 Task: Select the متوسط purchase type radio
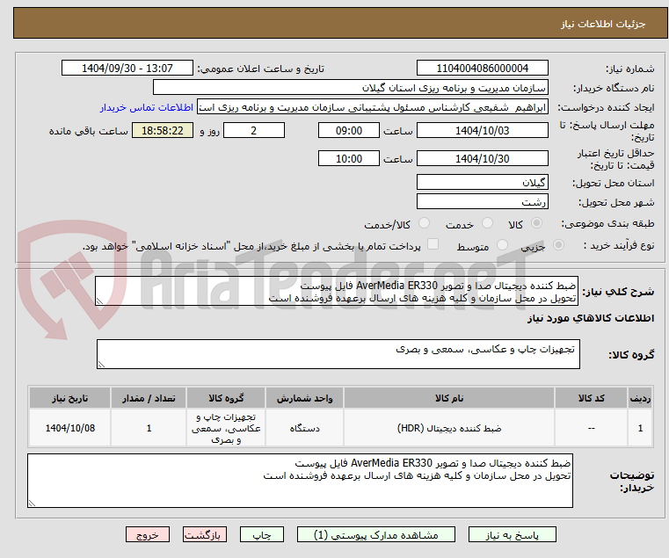[x=502, y=245]
